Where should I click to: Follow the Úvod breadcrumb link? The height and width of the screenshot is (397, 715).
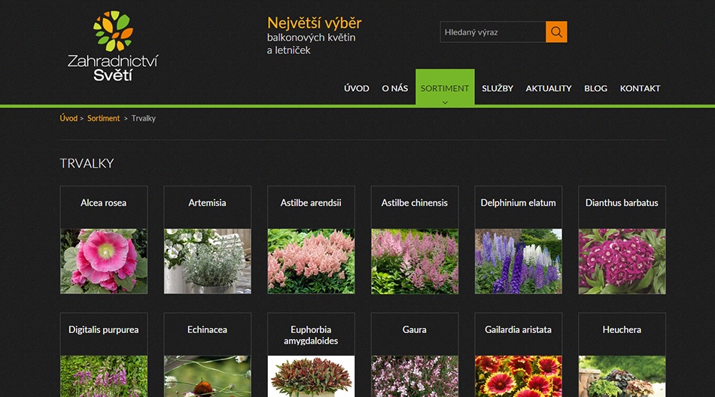tap(68, 119)
